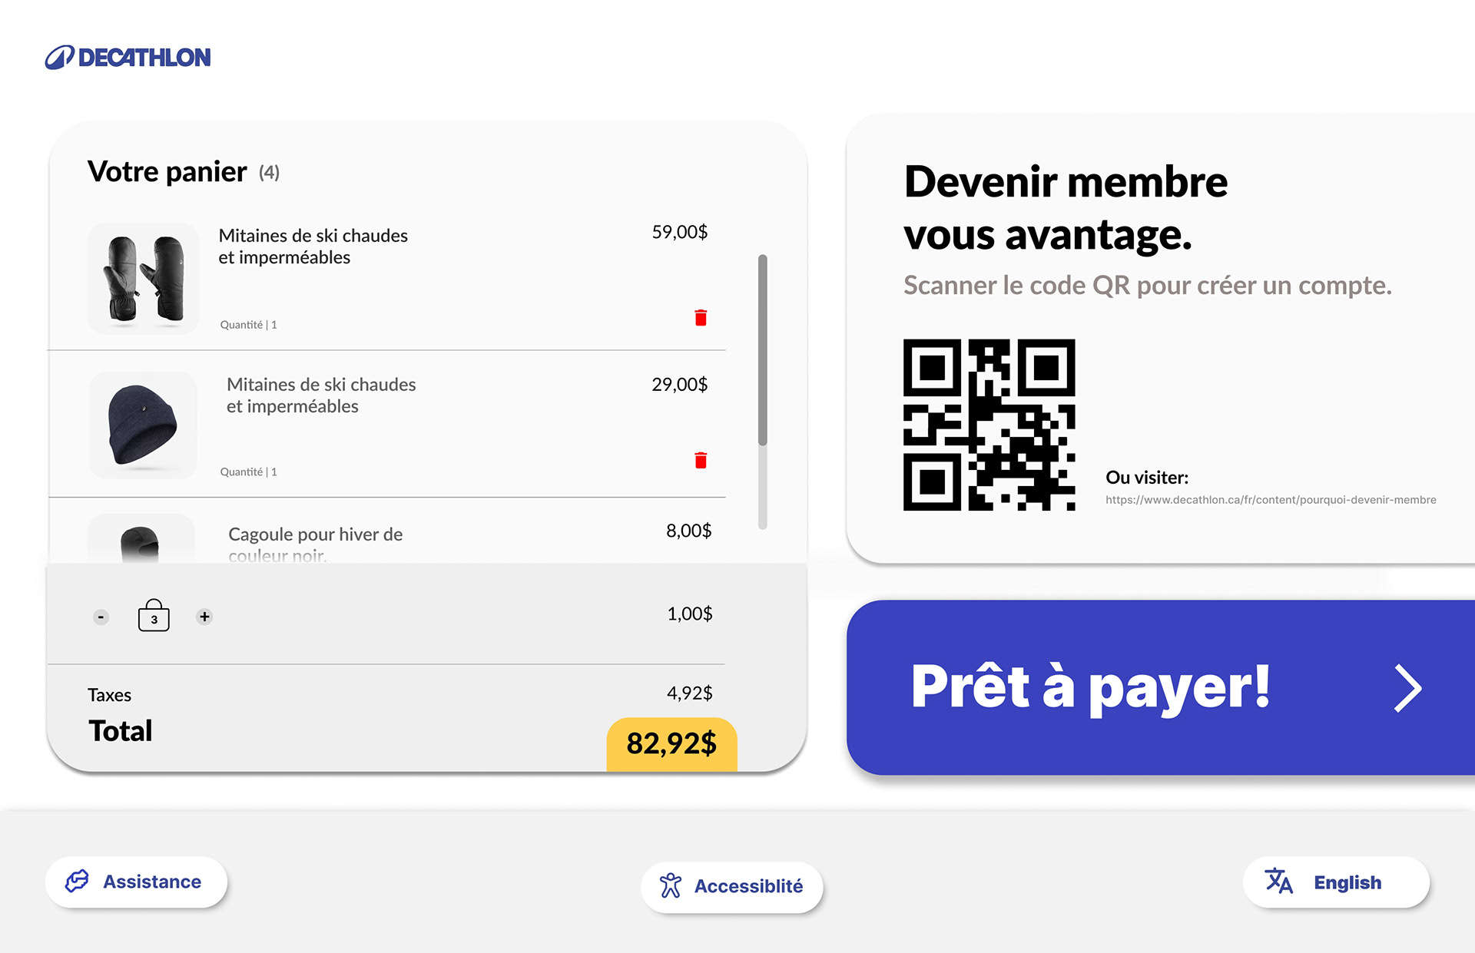Click the Decathlon logo
Screen dimensions: 1475x953
128,58
